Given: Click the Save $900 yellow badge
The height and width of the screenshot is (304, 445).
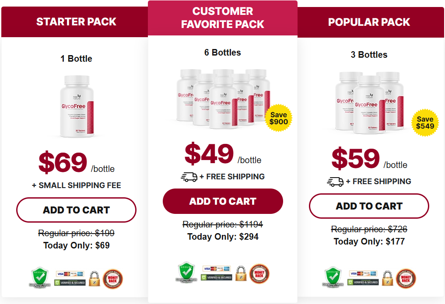Looking at the screenshot, I should (279, 117).
